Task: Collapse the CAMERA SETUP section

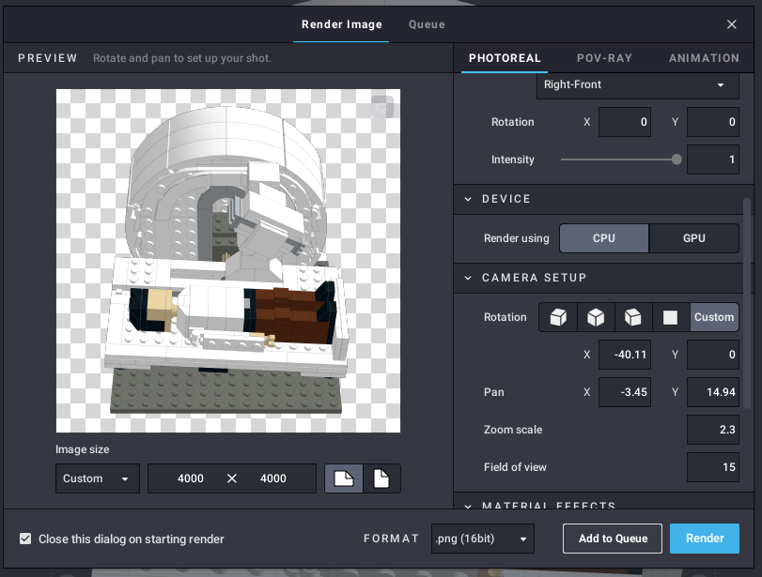Action: point(468,278)
